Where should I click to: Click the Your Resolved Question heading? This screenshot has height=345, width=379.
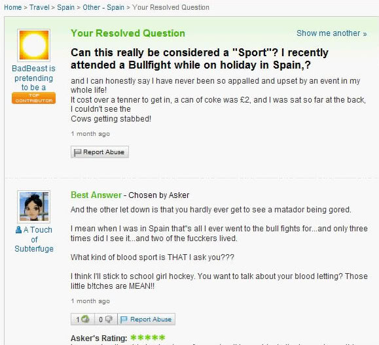(128, 33)
